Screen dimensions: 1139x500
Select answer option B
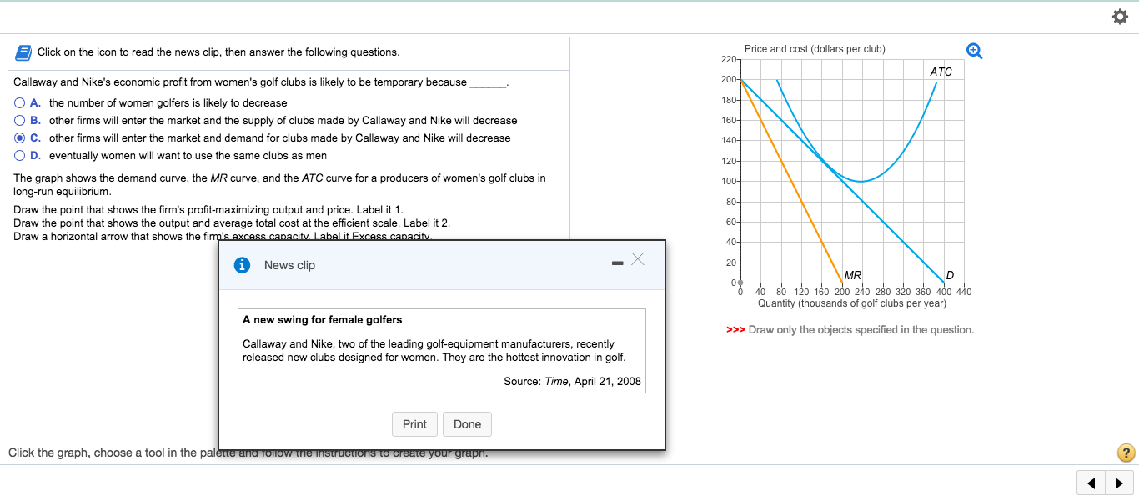[x=20, y=121]
